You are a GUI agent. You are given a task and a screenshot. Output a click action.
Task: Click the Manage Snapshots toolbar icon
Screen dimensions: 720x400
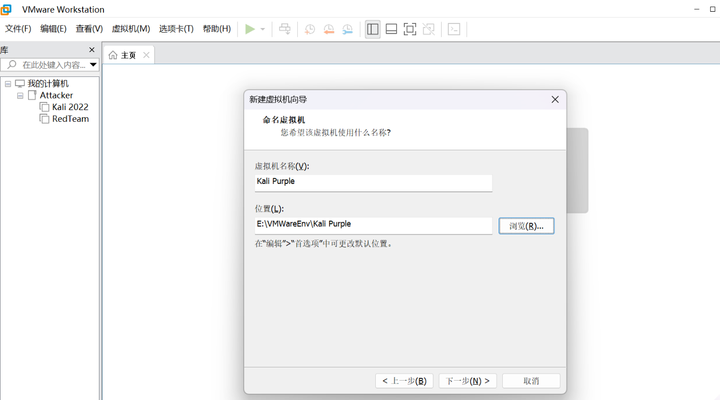347,29
